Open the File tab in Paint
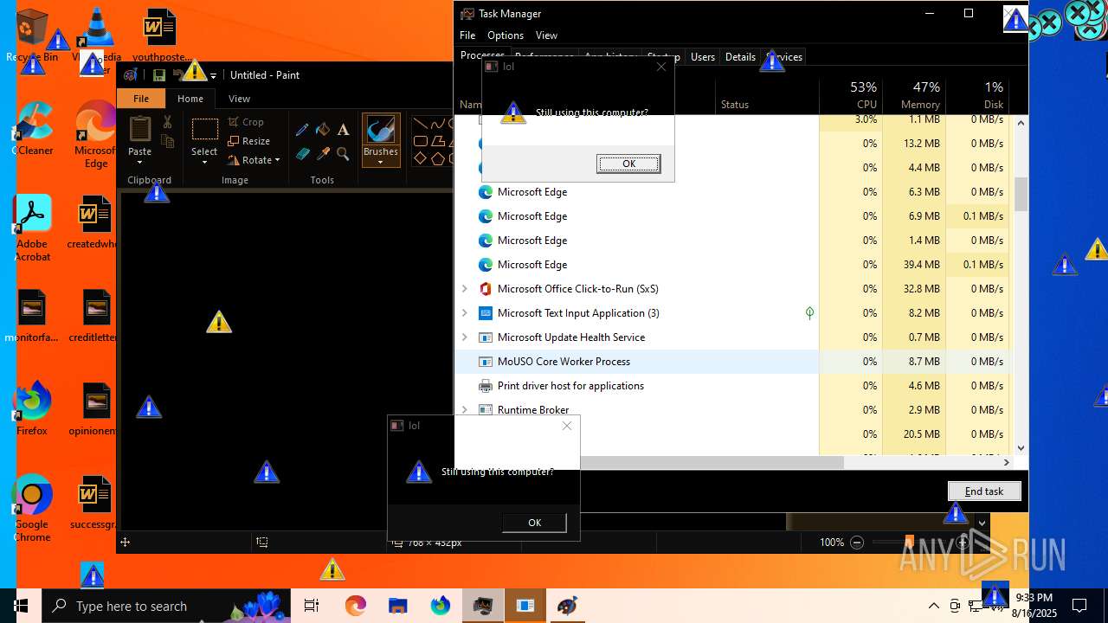 pos(141,99)
